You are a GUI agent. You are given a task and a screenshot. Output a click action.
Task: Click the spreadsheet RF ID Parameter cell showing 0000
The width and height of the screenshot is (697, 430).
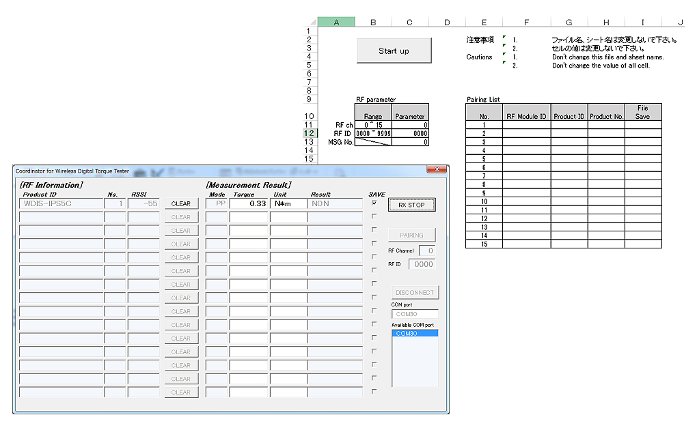click(410, 134)
